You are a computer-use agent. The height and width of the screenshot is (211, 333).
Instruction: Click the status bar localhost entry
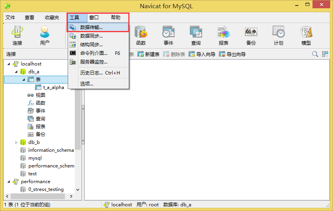coord(118,205)
